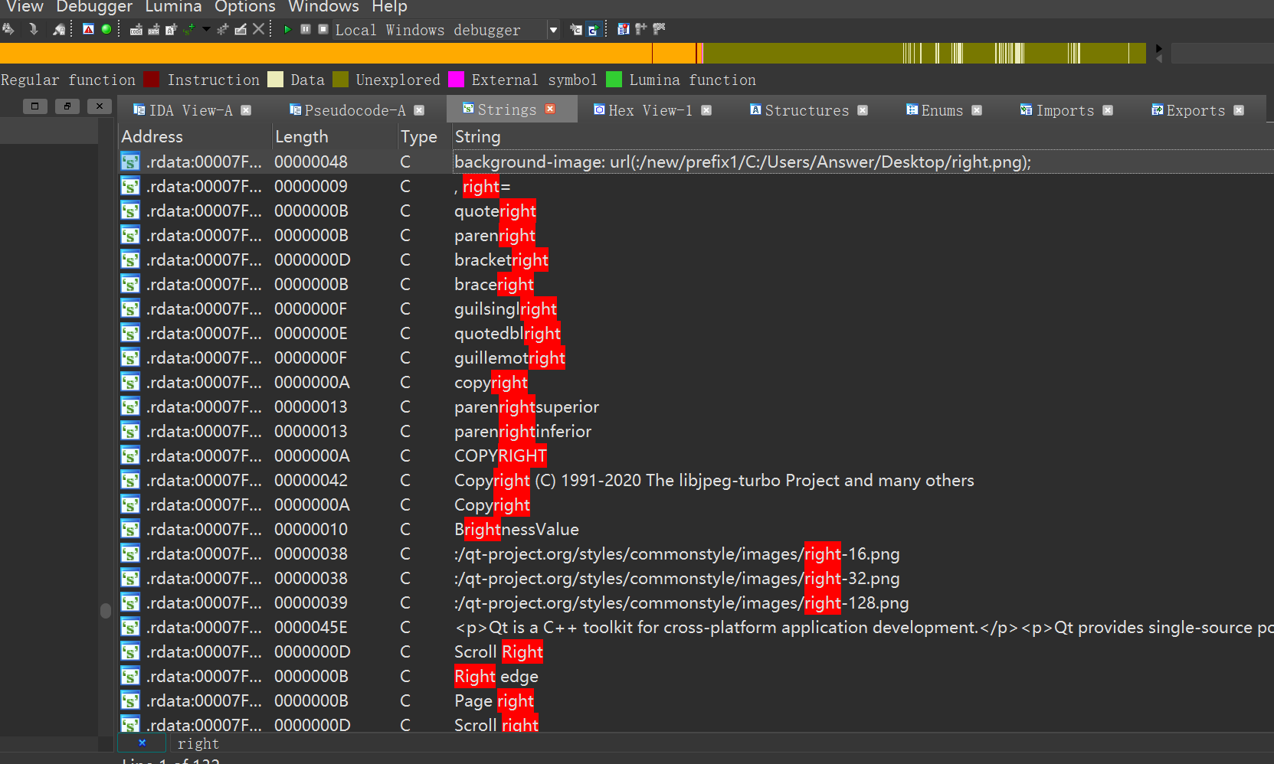Expand the small arrow next to green plus icon
This screenshot has height=764, width=1274.
pos(206,29)
